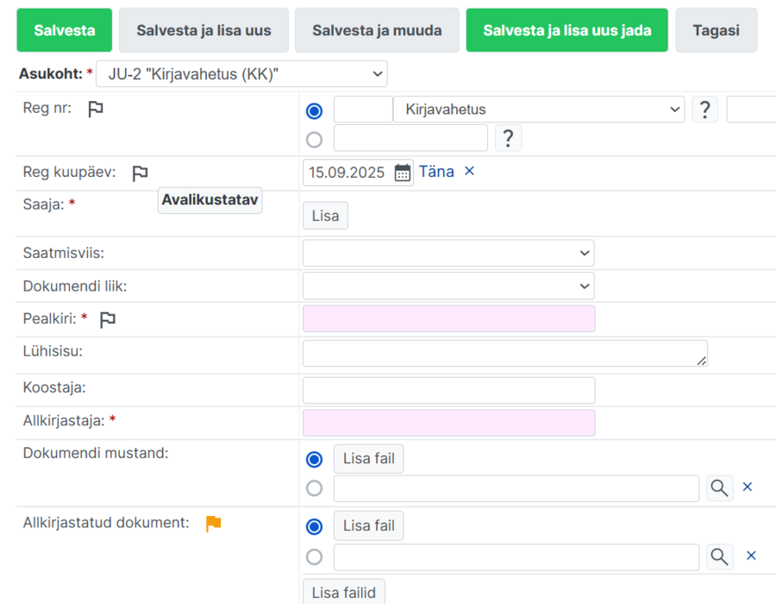Select the first Reg nr radio option
Image resolution: width=776 pixels, height=604 pixels.
click(314, 111)
